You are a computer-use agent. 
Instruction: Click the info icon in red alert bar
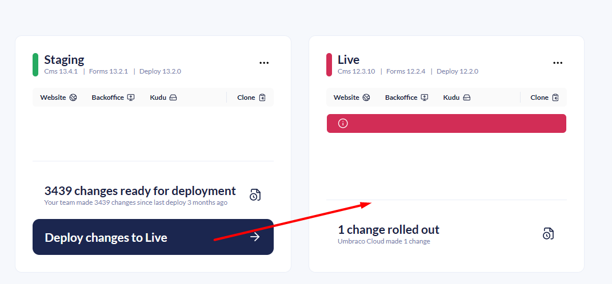point(343,123)
